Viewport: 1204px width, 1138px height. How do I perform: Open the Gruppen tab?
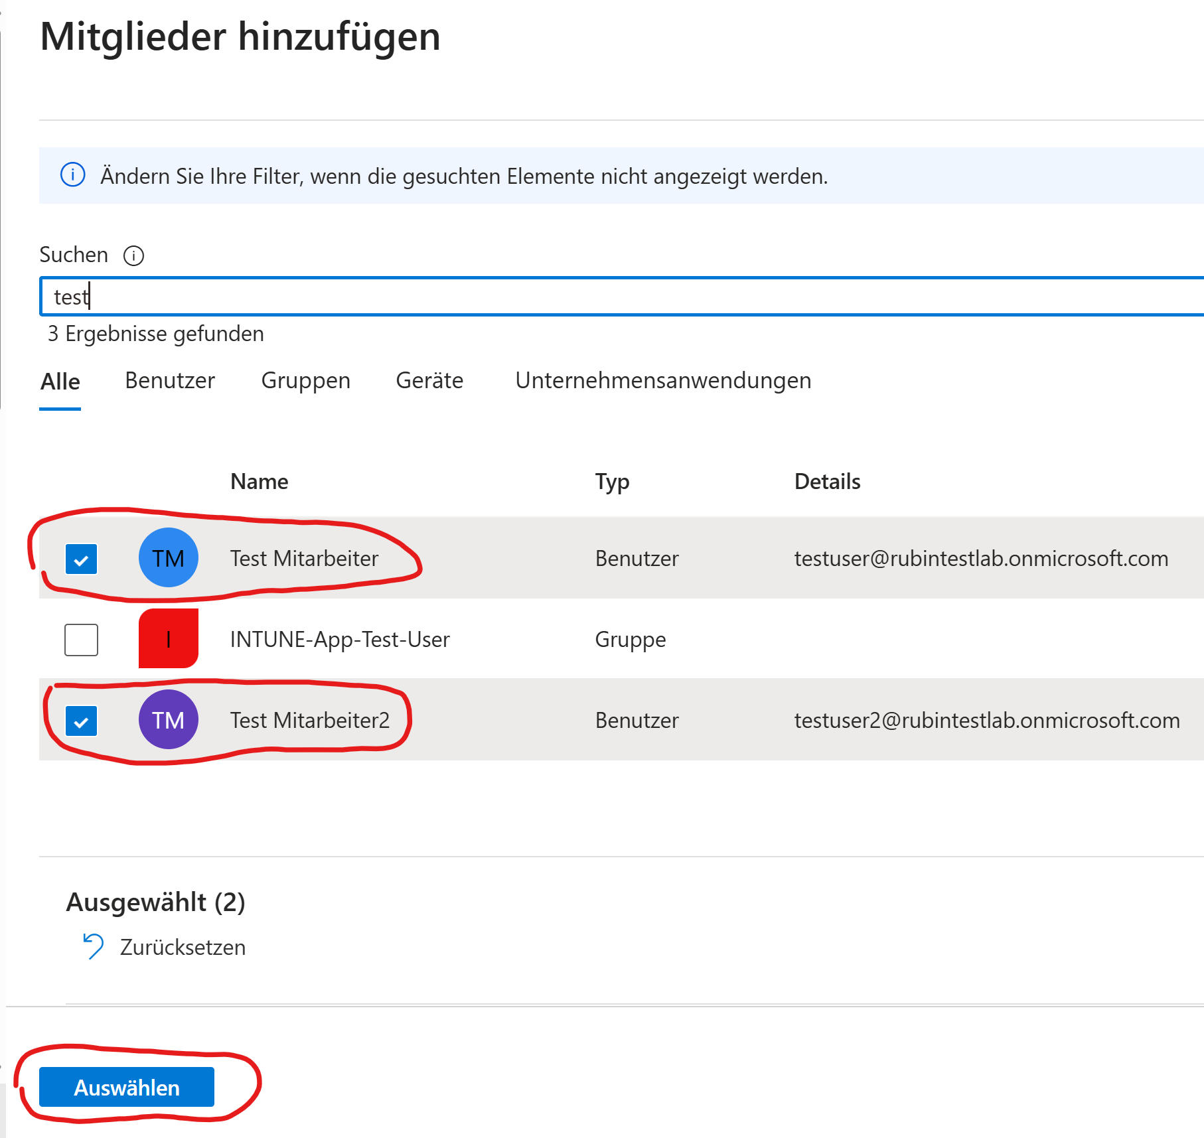(x=305, y=380)
